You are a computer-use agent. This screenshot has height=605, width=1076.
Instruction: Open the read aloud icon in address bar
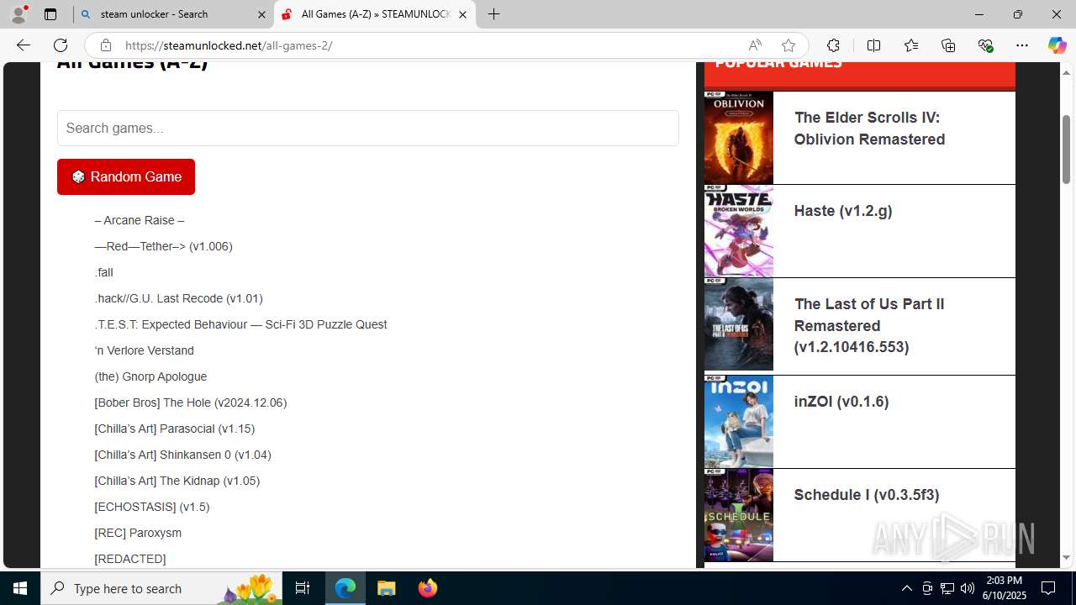[x=755, y=45]
